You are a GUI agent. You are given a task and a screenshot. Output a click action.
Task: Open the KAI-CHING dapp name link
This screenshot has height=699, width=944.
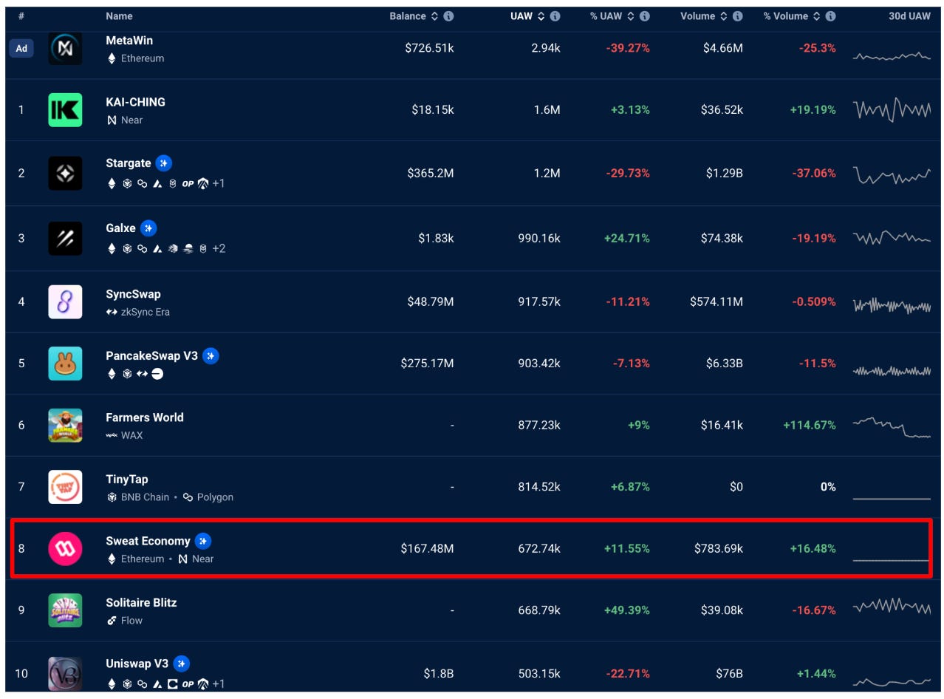click(135, 102)
